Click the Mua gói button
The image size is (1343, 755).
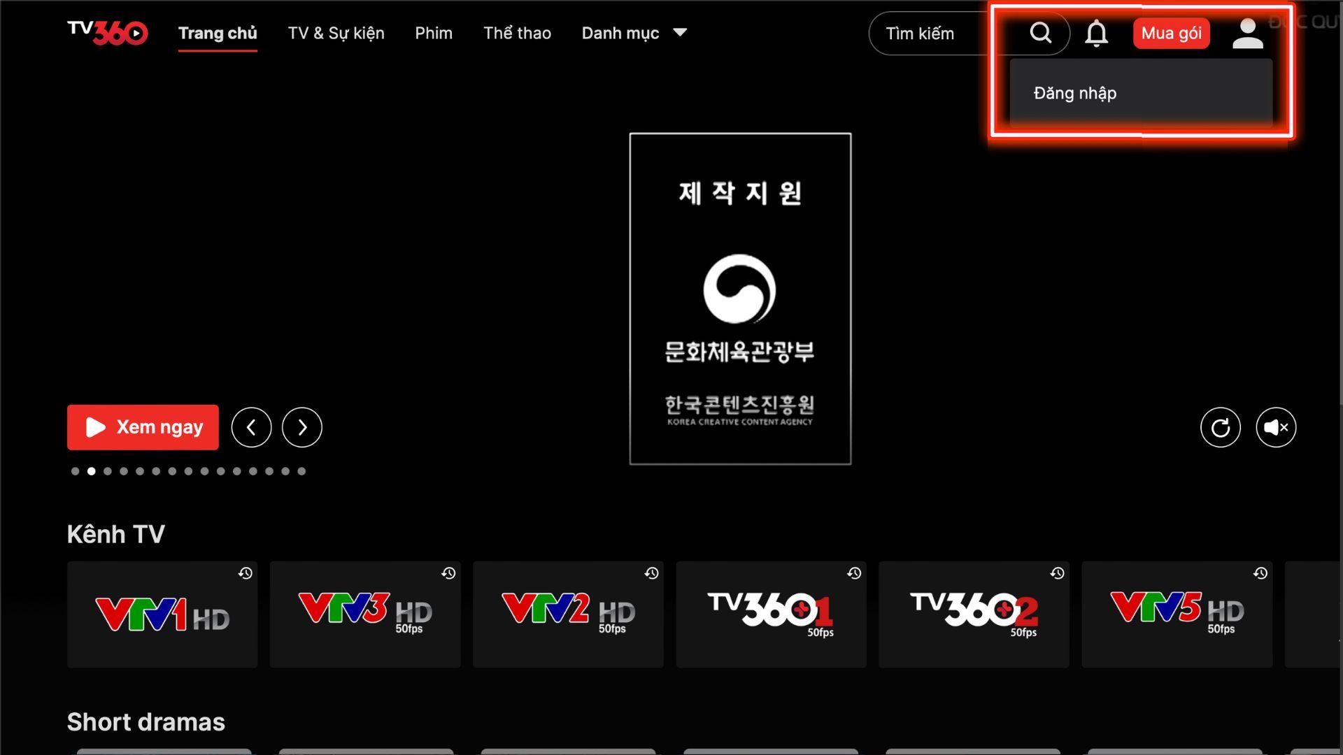[x=1171, y=33]
